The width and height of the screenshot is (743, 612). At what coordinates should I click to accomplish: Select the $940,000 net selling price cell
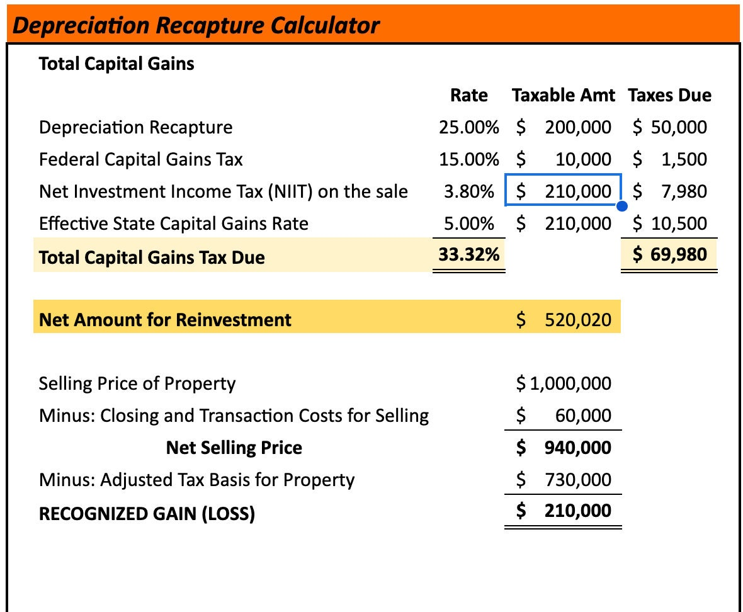coord(564,448)
